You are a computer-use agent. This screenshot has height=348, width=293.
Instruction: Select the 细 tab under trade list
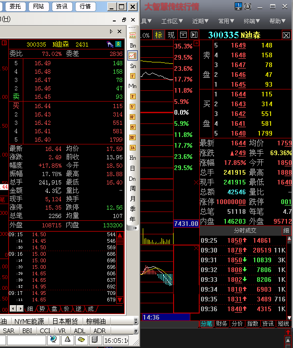tap(30, 309)
